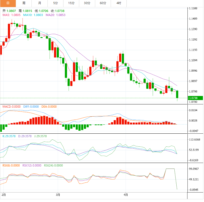Click the J:29.3578 KDJ label
Image resolution: width=204 pixels, height=202 pixels.
click(x=40, y=136)
